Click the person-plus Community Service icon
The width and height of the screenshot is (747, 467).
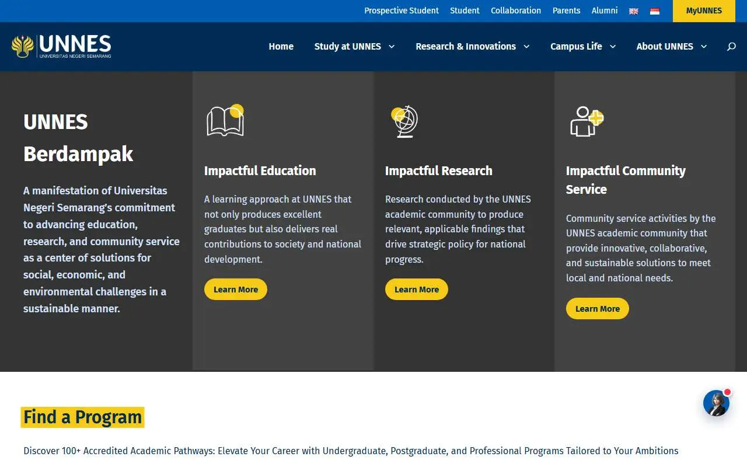pyautogui.click(x=587, y=121)
